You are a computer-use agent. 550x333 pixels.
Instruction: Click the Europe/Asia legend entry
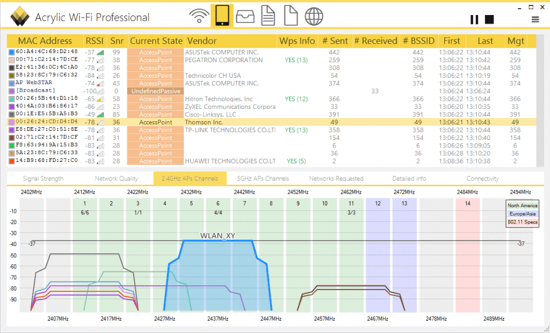coord(522,213)
